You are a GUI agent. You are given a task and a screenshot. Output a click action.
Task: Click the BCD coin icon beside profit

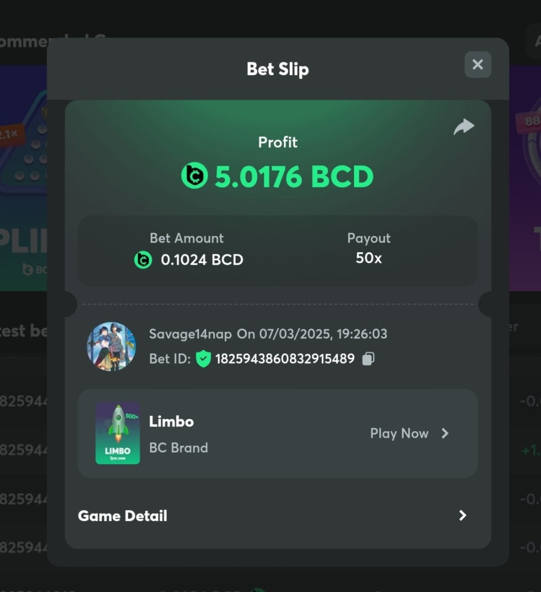click(194, 176)
